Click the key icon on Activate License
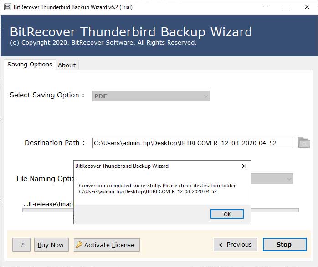Screen dimensions: 318x267 point(79,245)
